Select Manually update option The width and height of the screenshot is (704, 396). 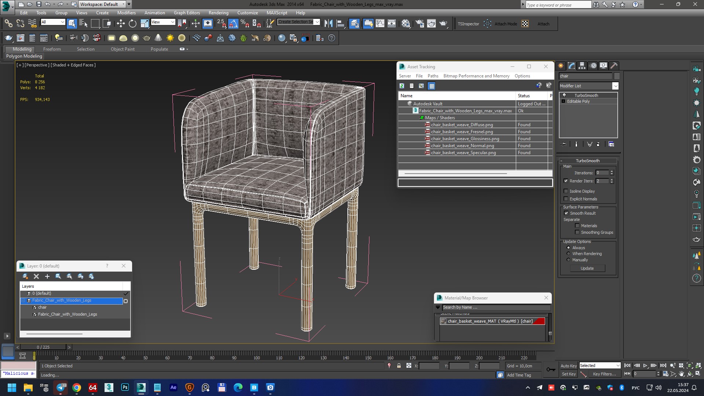tap(568, 260)
